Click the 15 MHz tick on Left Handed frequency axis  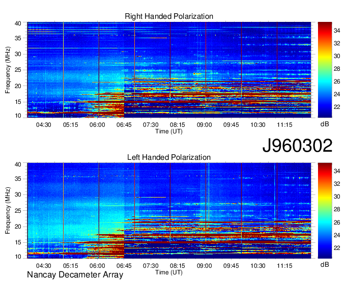[18, 243]
